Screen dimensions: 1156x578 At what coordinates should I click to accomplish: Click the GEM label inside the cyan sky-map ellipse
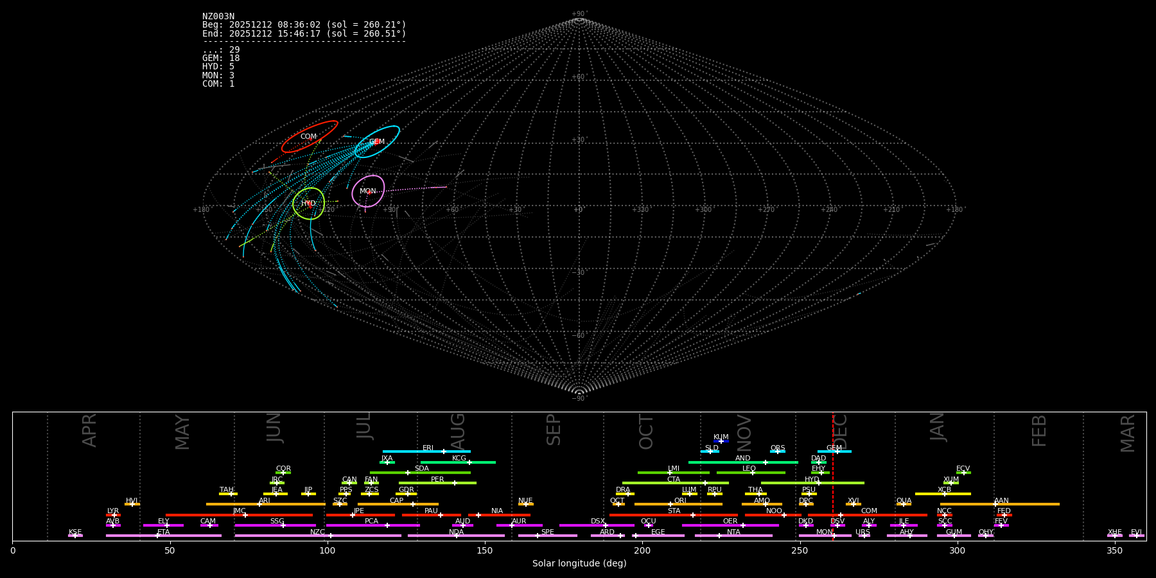[377, 142]
